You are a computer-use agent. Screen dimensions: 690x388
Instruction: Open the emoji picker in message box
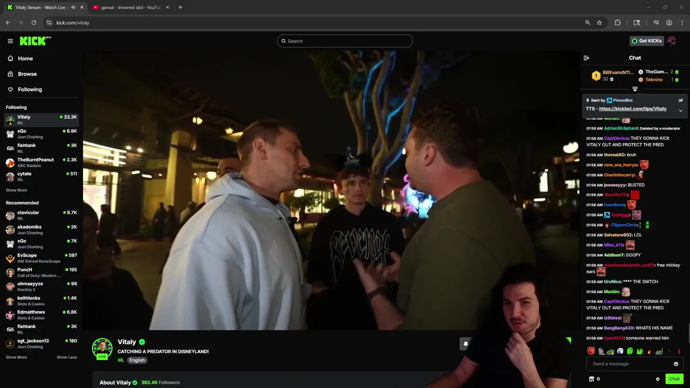675,364
